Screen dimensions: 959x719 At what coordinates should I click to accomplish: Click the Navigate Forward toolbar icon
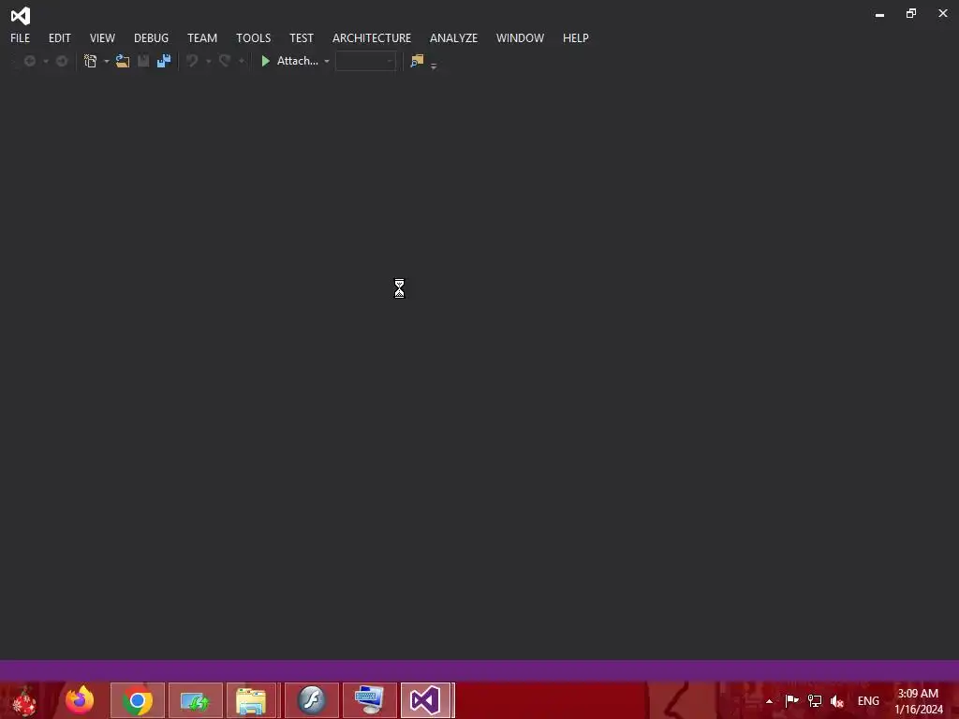click(62, 61)
